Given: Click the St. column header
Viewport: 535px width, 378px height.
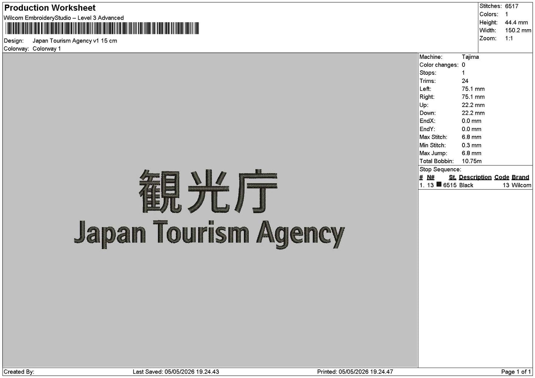Looking at the screenshot, I should (x=452, y=177).
